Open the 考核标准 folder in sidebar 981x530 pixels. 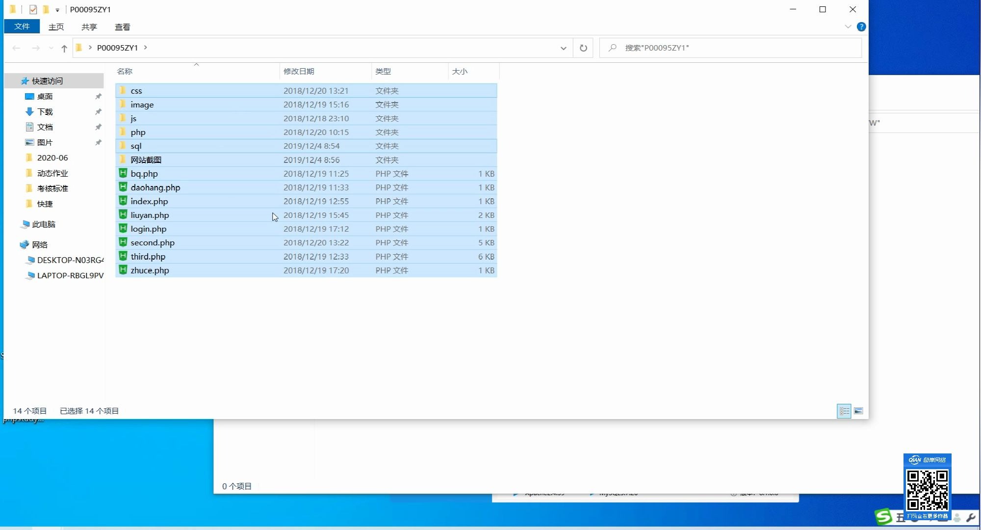tap(52, 188)
